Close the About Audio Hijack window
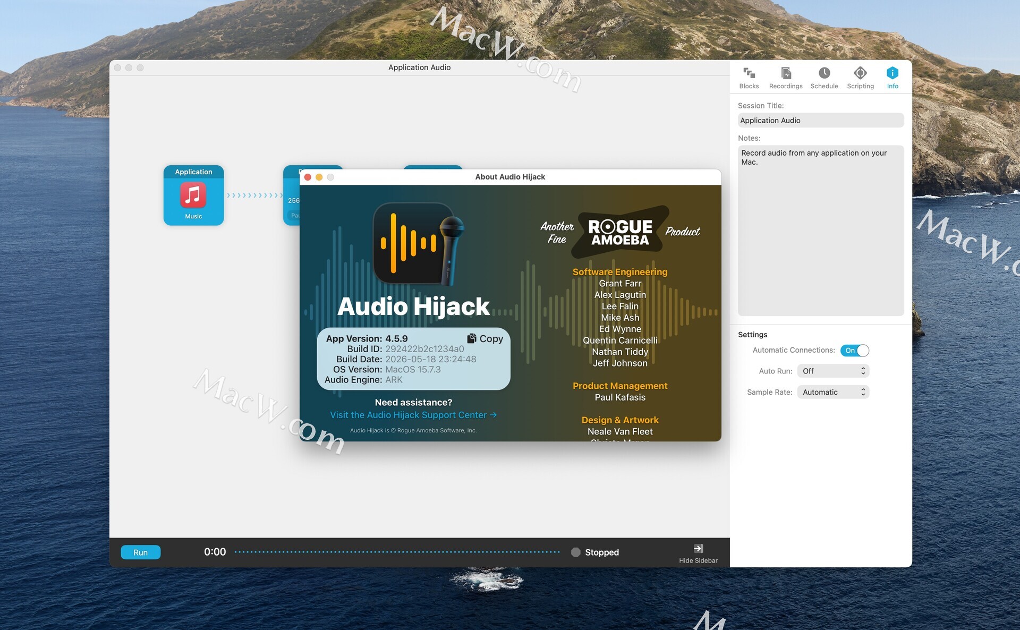The width and height of the screenshot is (1020, 630). 308,177
